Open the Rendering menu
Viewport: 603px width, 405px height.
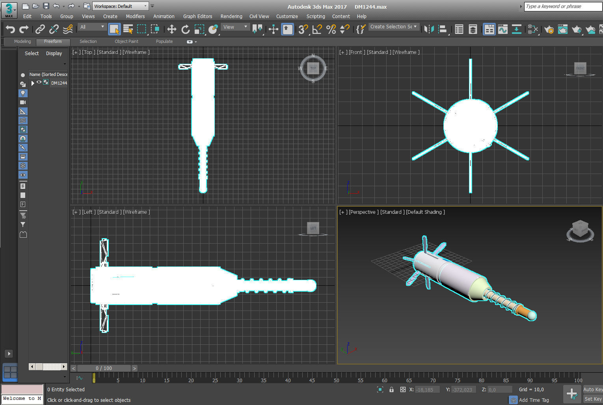tap(231, 17)
